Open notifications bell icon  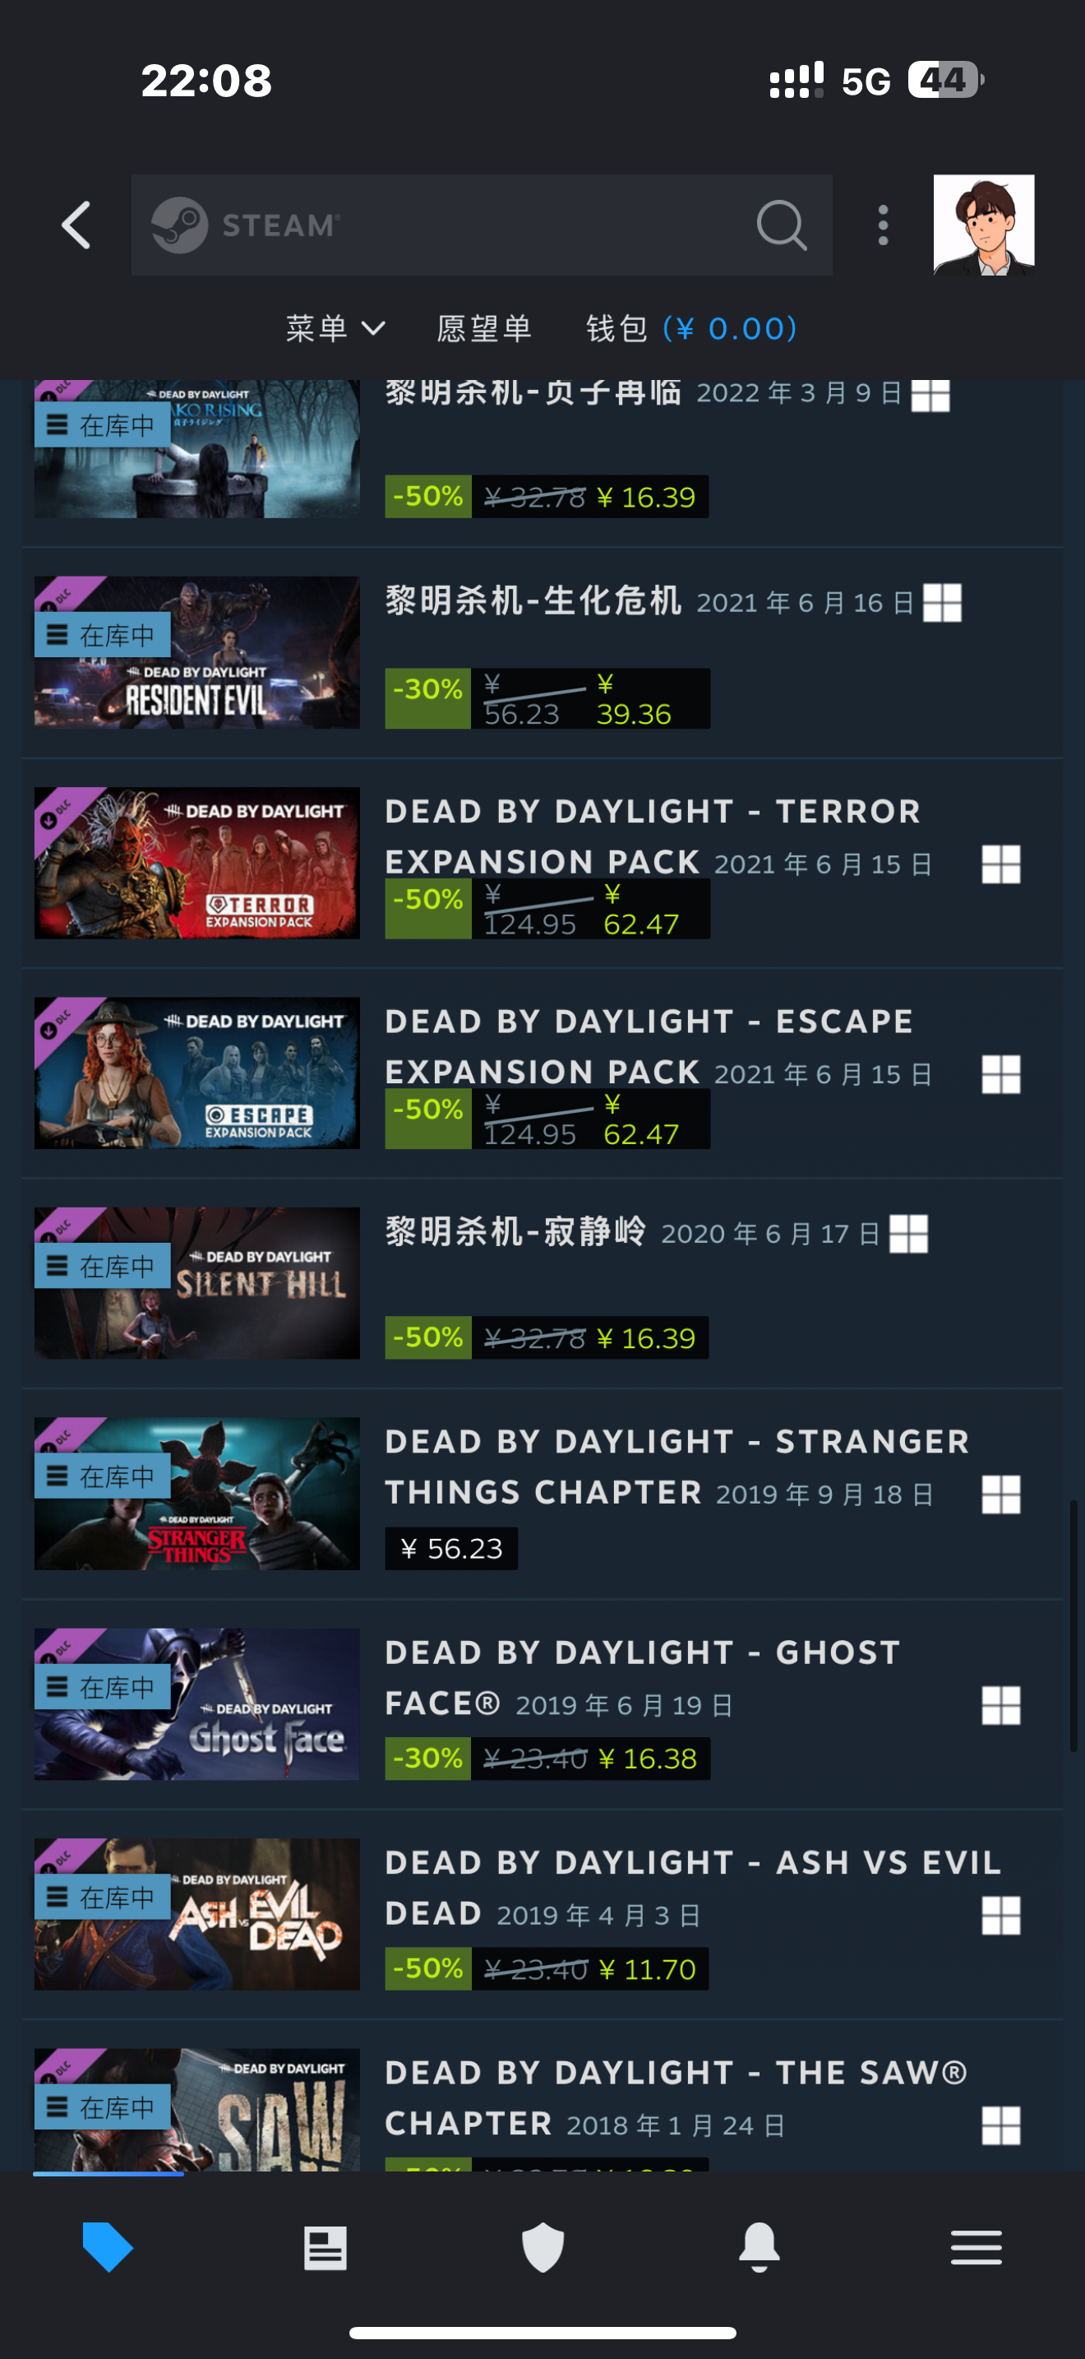click(759, 2247)
